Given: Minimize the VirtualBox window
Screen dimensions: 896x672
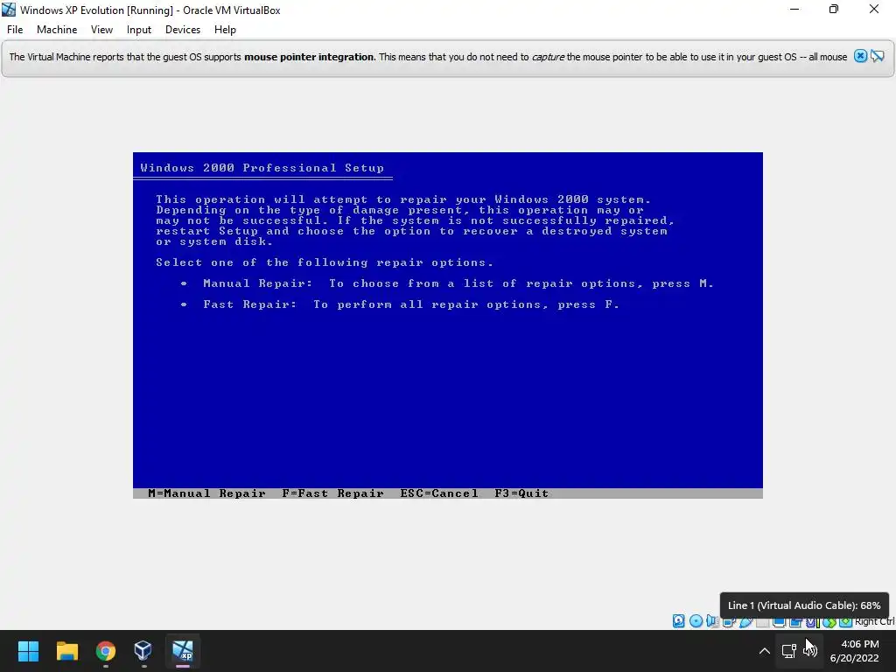Looking at the screenshot, I should (x=794, y=10).
